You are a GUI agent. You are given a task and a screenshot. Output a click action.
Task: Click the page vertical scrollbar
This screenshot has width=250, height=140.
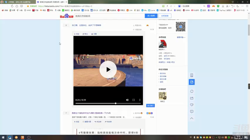(x=249, y=30)
